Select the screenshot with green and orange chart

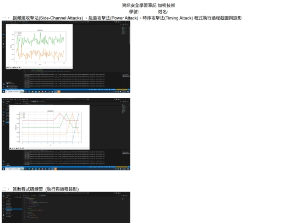tap(66, 57)
